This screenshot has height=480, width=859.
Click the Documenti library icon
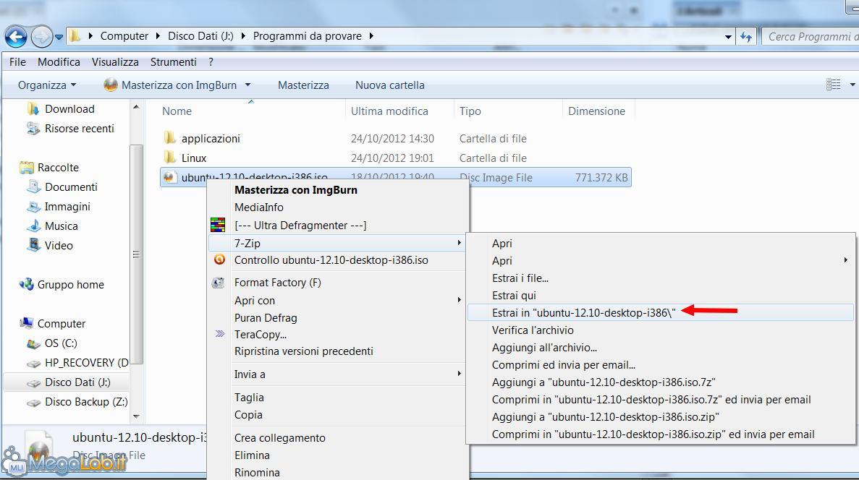click(34, 187)
